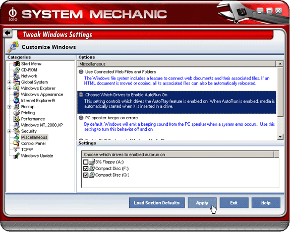
Task: Select the Miscellaneous category label
Action: [34, 137]
